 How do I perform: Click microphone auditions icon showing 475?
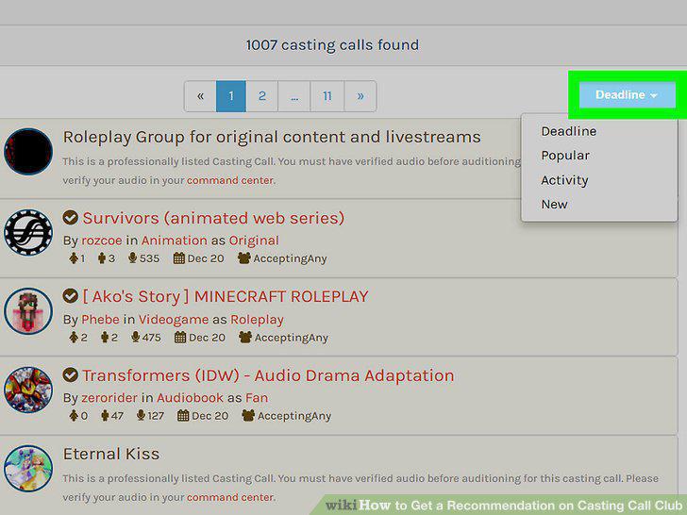point(135,337)
